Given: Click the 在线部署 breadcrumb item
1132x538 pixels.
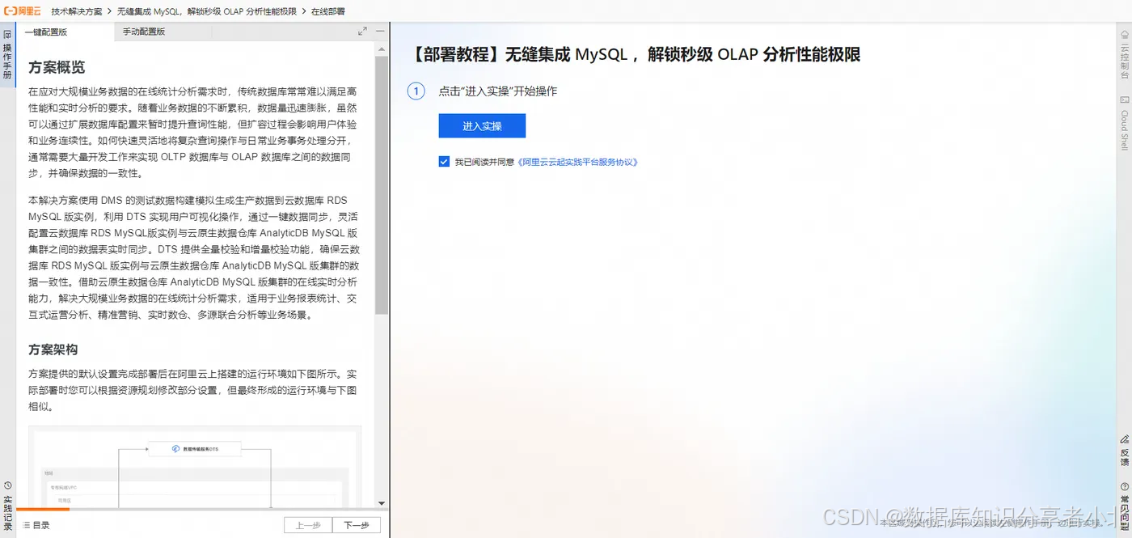Looking at the screenshot, I should 328,11.
